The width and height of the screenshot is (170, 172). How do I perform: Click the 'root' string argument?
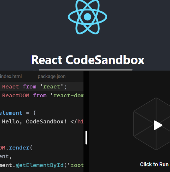coord(75,165)
